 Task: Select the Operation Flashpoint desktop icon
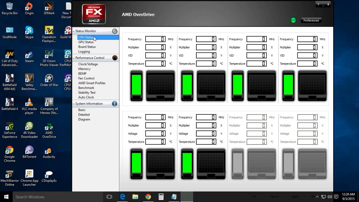click(49, 34)
